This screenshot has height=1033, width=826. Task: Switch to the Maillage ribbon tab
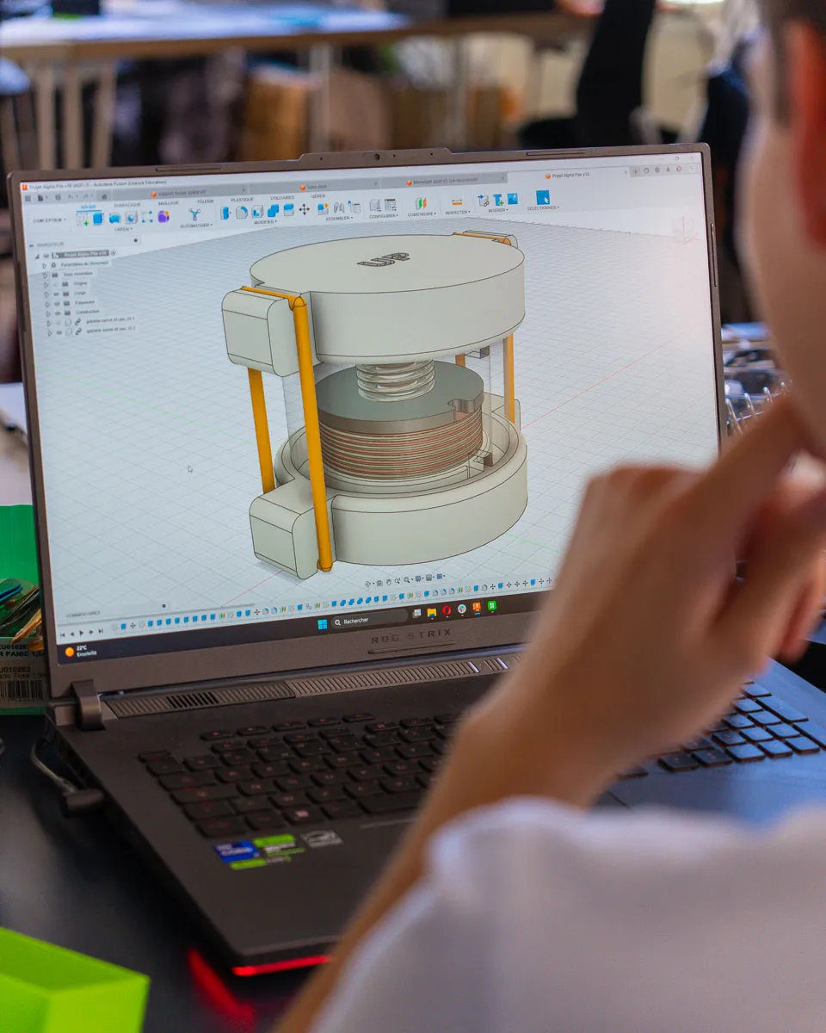169,203
